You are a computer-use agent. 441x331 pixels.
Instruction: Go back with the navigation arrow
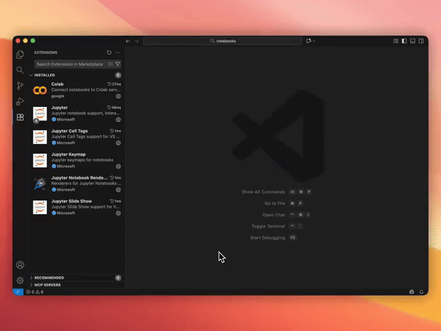[x=128, y=41]
